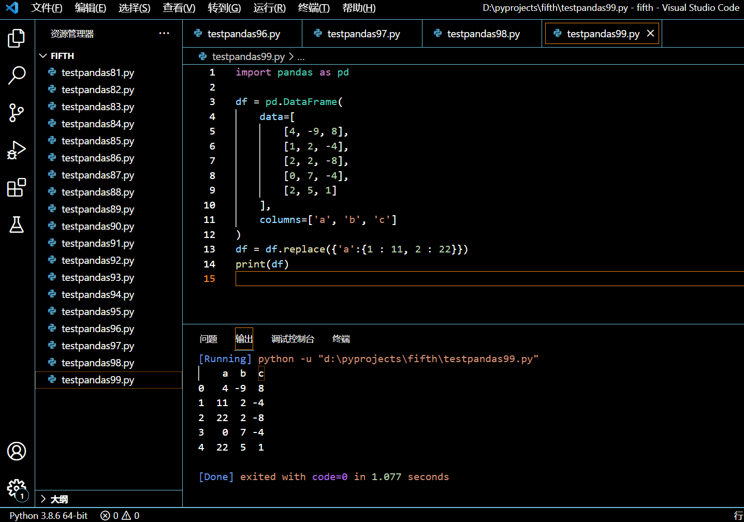Open testpandas88.py in explorer

click(x=109, y=192)
